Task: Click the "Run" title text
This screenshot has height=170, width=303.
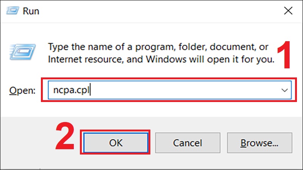Action: (x=31, y=11)
